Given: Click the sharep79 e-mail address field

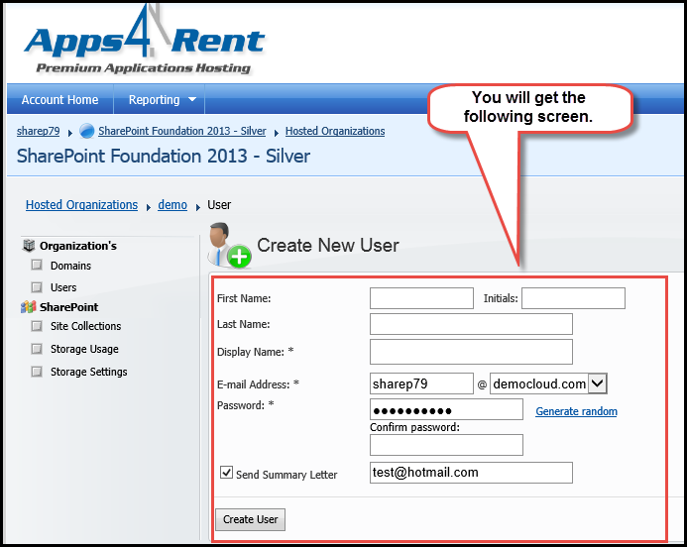Looking at the screenshot, I should click(421, 383).
